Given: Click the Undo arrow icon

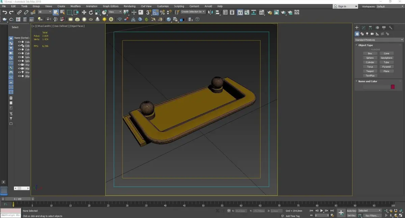Looking at the screenshot, I should point(4,12).
